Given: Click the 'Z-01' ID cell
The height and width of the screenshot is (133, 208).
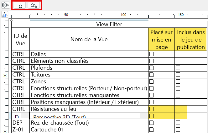Looking at the screenshot, I should pyautogui.click(x=20, y=130).
